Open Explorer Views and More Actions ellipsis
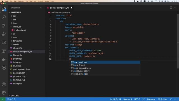This screenshot has width=179, height=101. (41, 8)
